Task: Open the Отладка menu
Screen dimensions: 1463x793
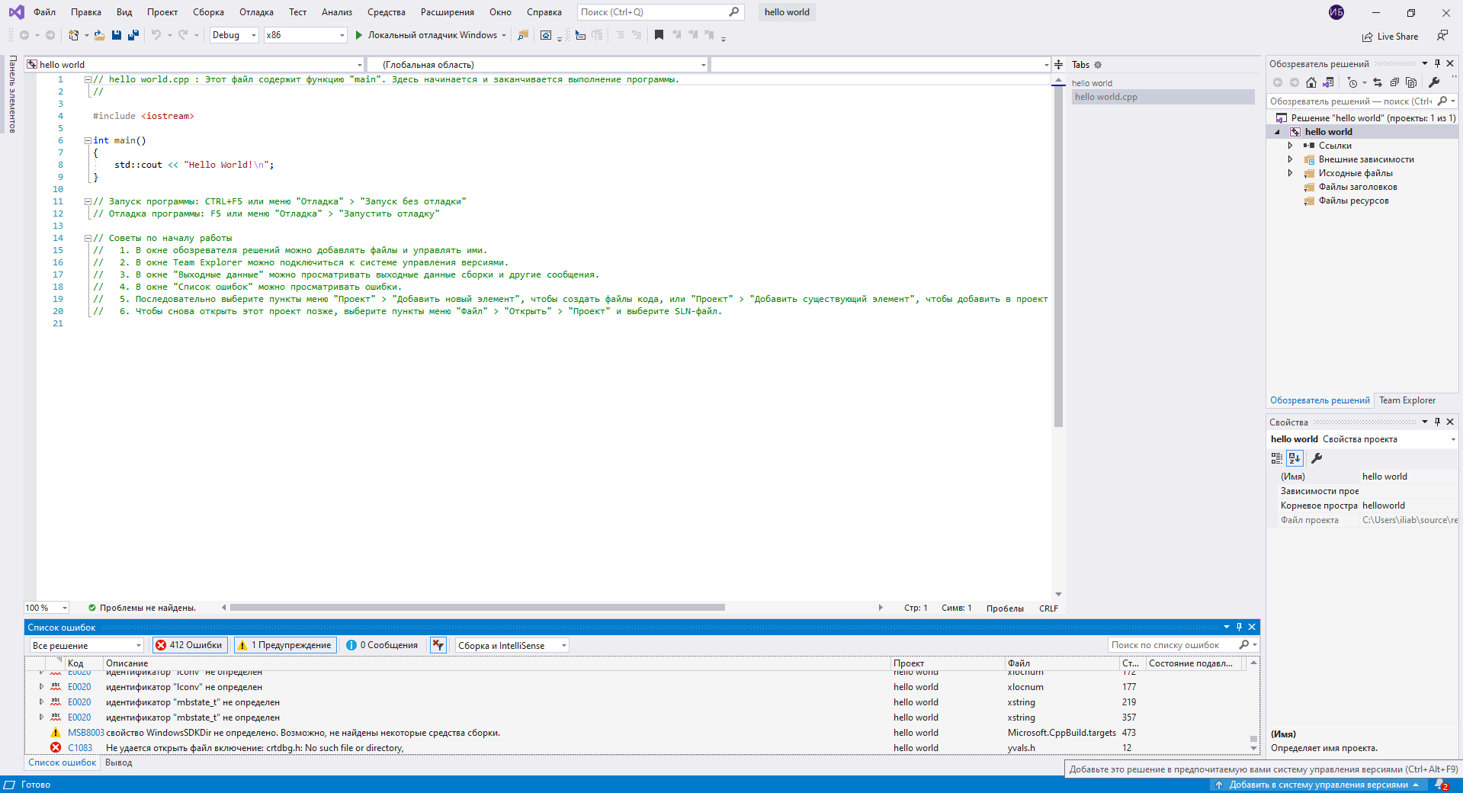Action: [x=256, y=12]
